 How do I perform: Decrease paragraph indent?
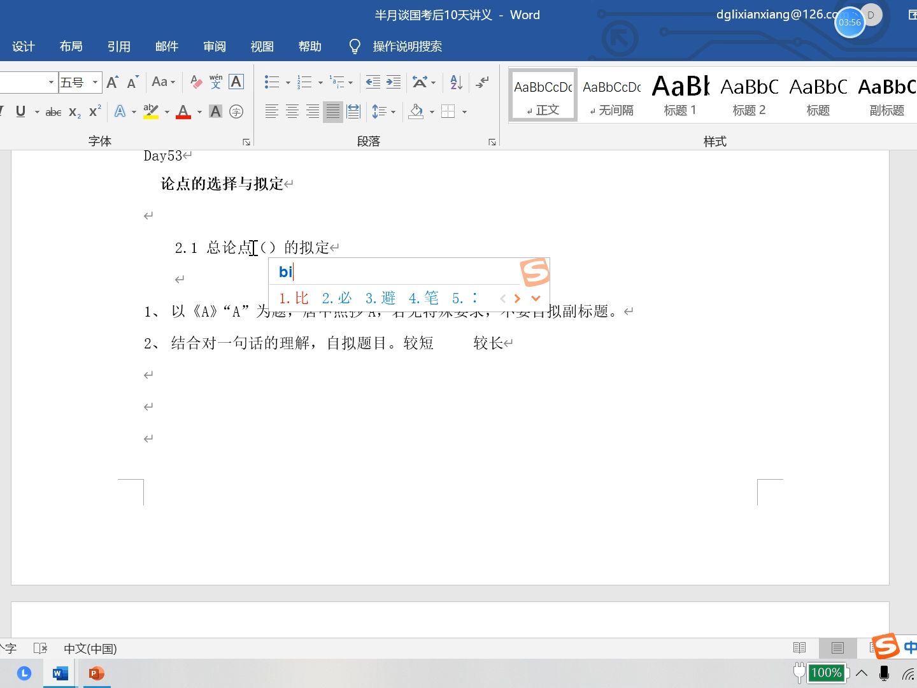pos(373,82)
